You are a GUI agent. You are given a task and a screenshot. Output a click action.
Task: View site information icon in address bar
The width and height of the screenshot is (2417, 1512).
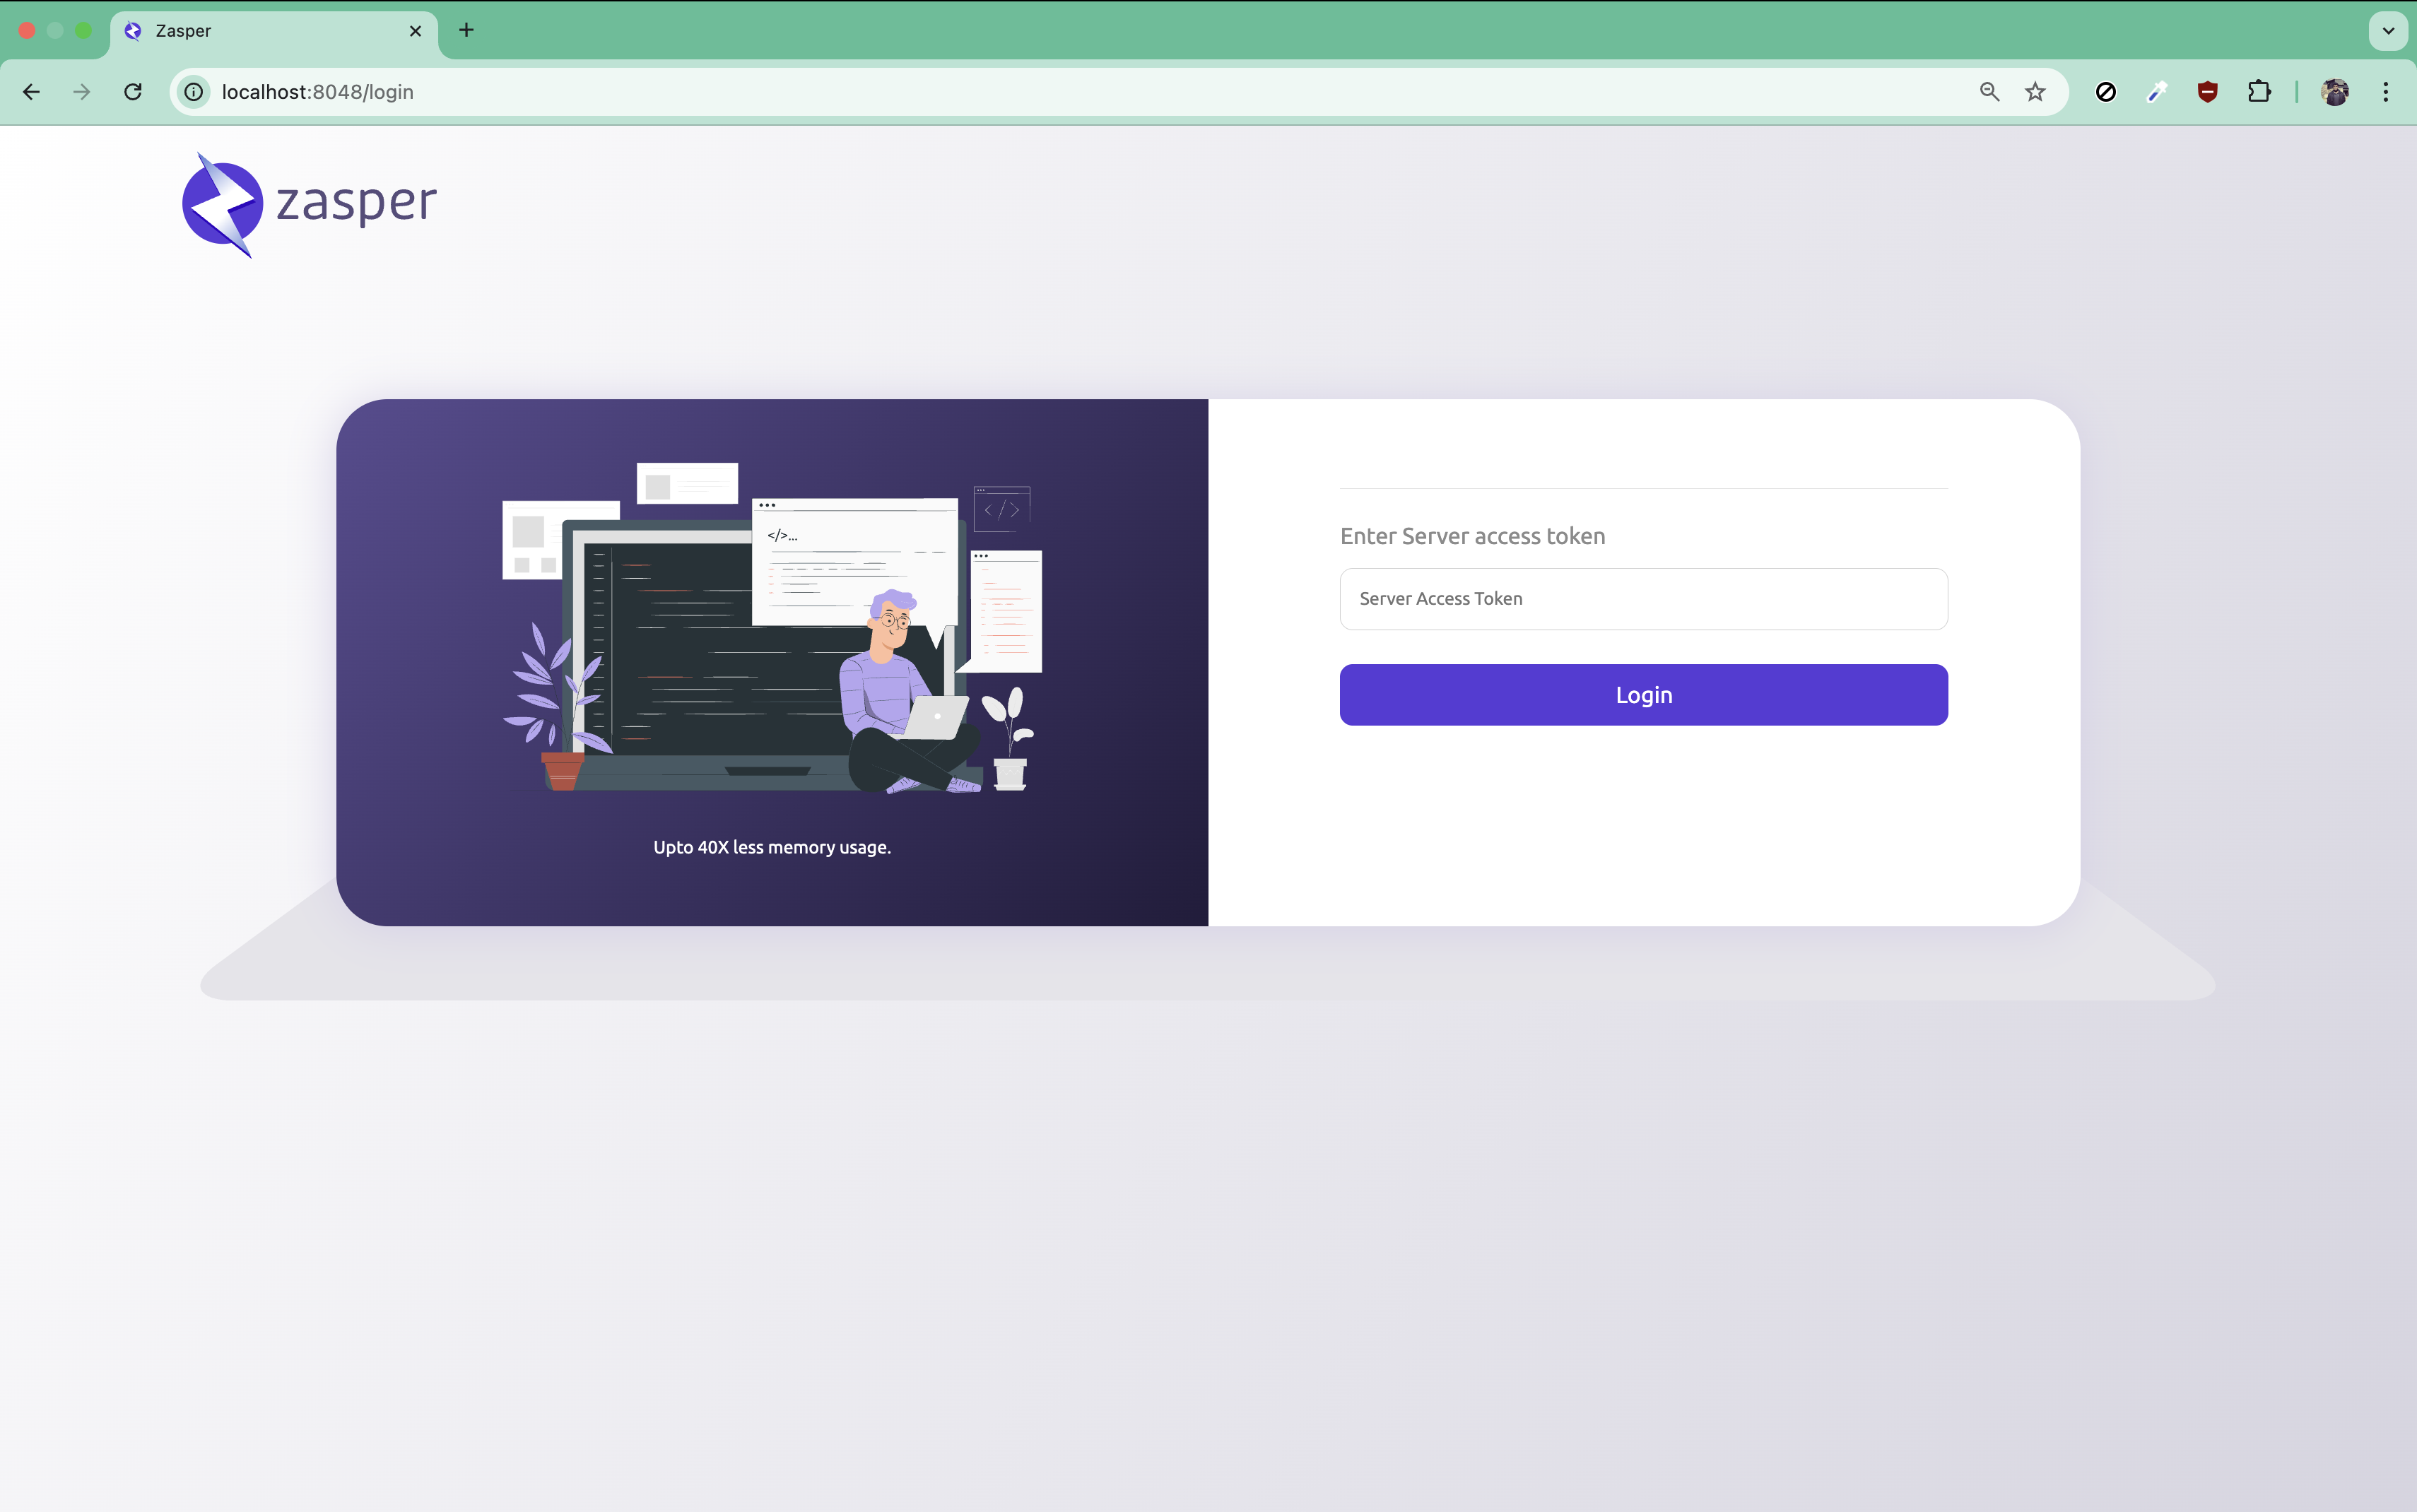pos(194,92)
